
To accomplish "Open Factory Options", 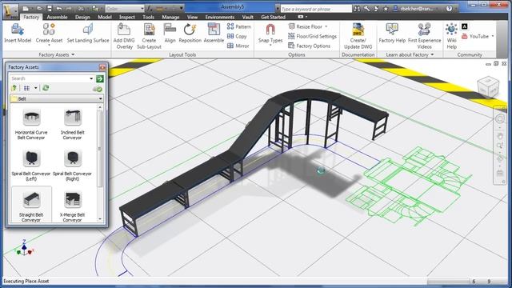I will (310, 46).
